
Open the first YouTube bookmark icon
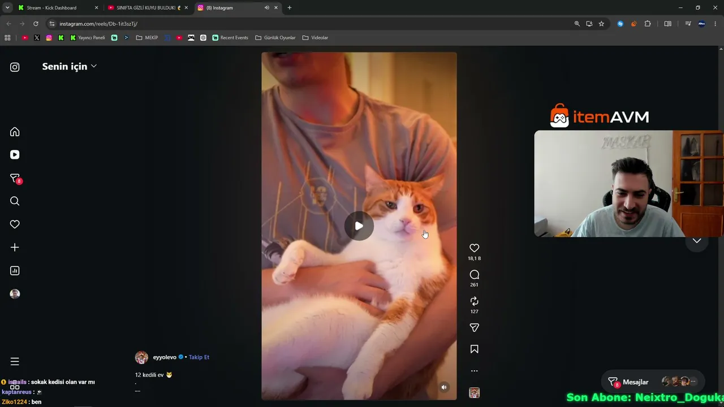pos(25,38)
